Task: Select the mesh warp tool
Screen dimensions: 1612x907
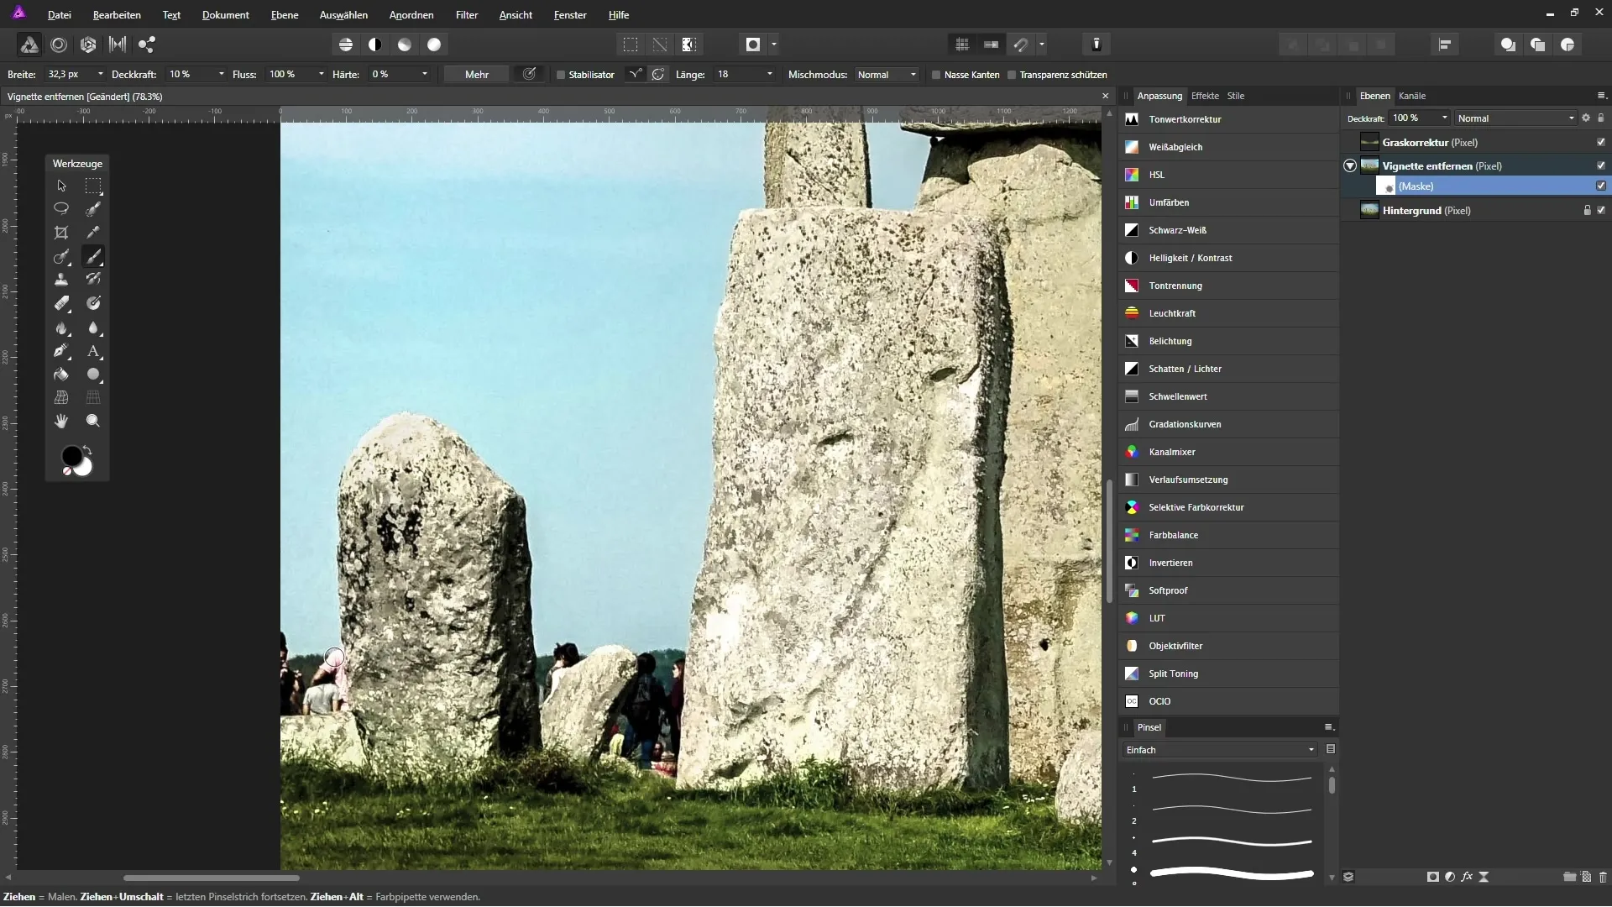Action: (61, 397)
